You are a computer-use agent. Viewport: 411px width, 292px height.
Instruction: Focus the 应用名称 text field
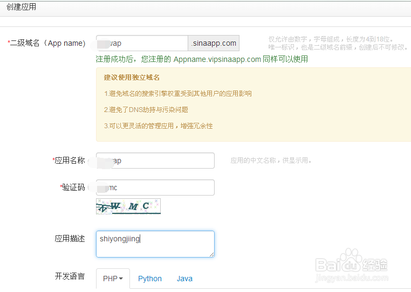pyautogui.click(x=155, y=161)
